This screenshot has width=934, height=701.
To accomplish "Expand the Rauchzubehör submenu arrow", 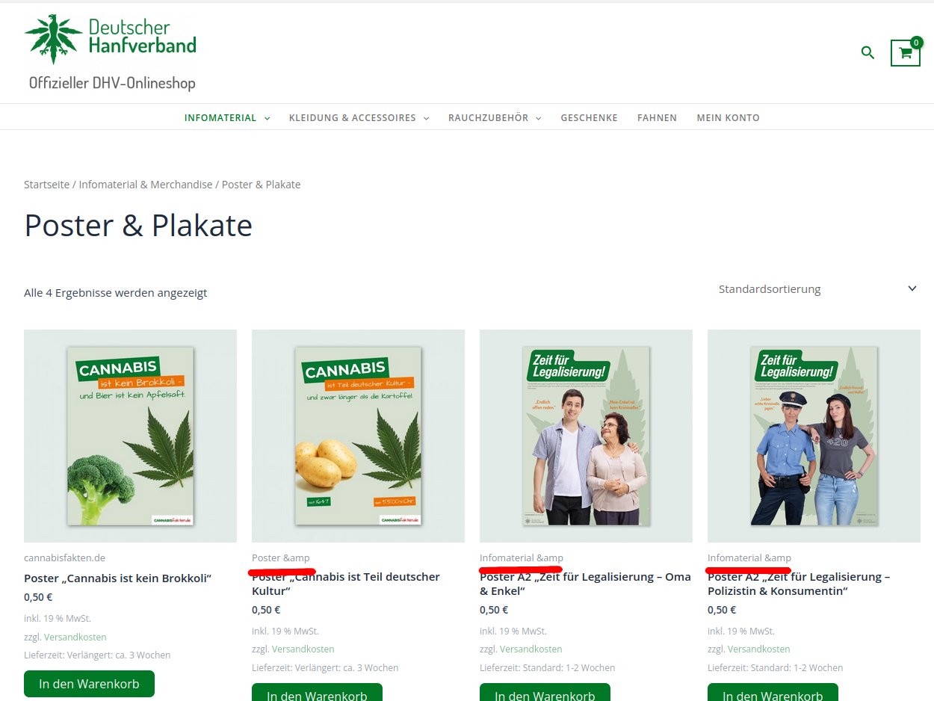I will pyautogui.click(x=538, y=118).
